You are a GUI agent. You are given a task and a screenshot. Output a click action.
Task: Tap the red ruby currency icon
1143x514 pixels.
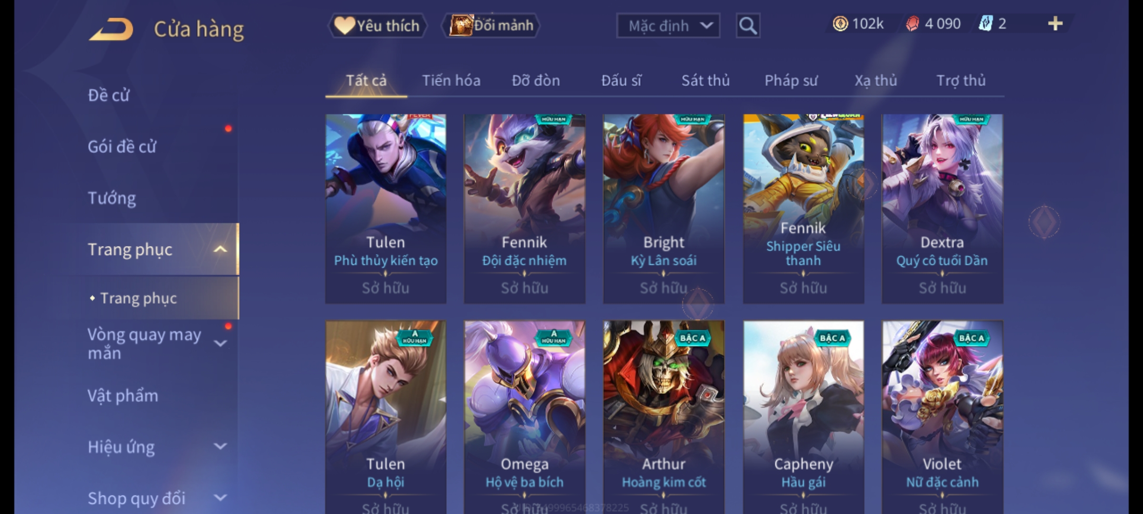click(912, 24)
